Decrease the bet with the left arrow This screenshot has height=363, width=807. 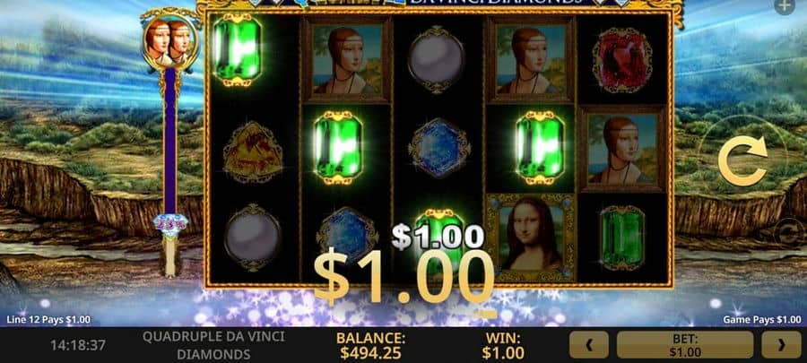[589, 344]
